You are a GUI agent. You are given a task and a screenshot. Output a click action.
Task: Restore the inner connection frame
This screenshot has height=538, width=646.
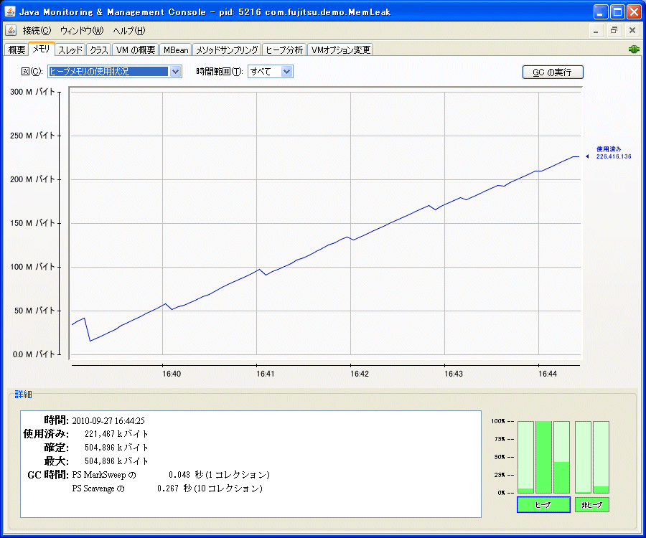pyautogui.click(x=614, y=30)
